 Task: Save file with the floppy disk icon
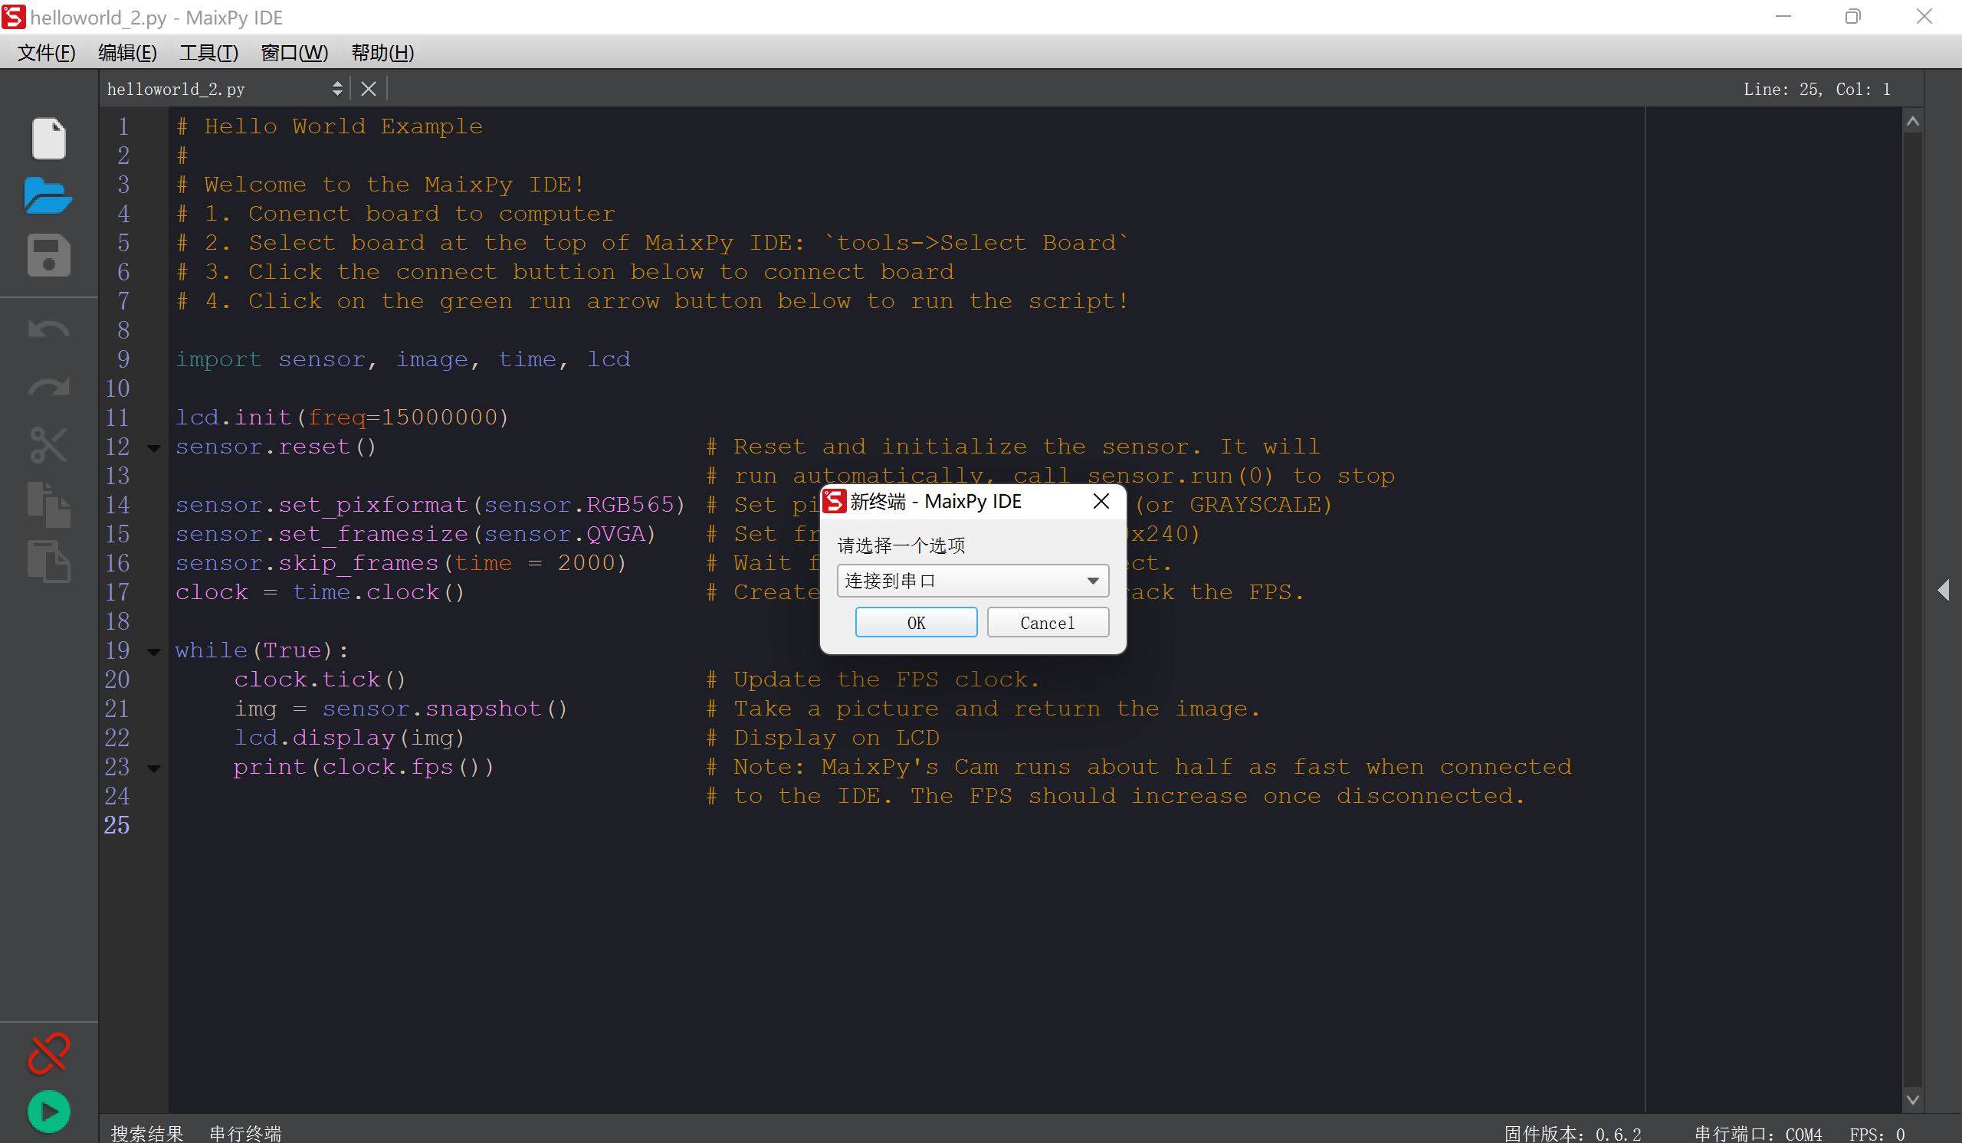tap(48, 255)
